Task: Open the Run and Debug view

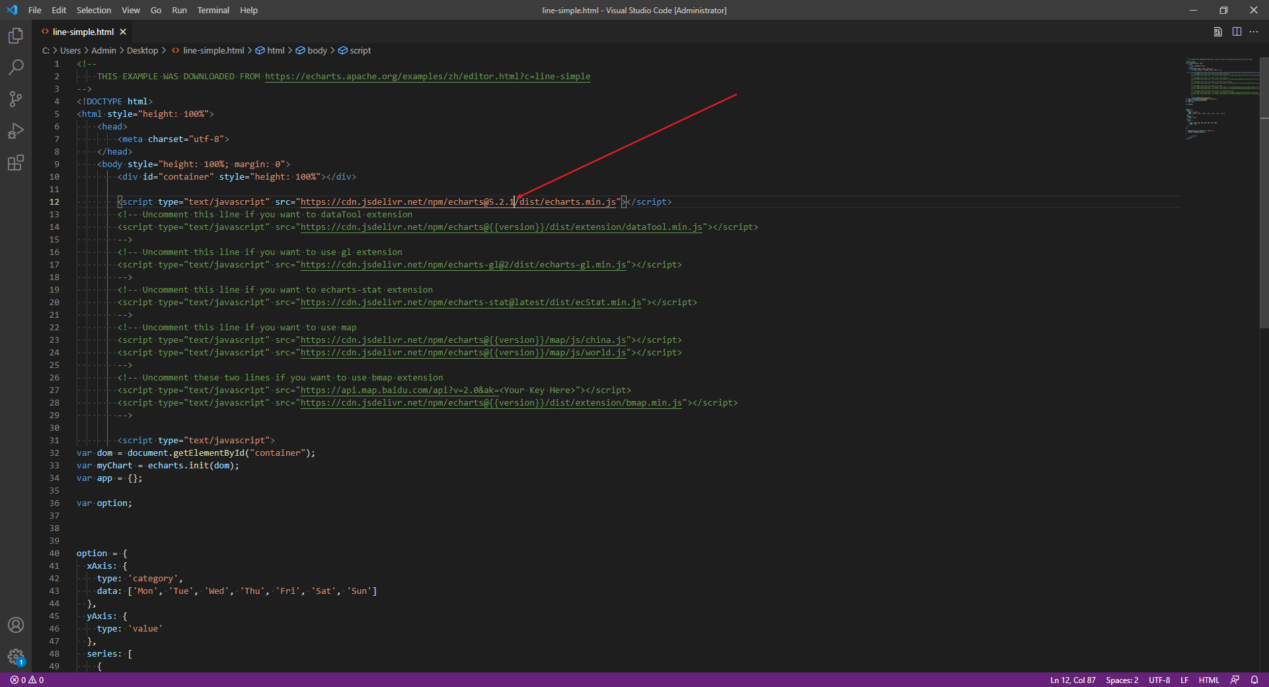Action: click(16, 131)
